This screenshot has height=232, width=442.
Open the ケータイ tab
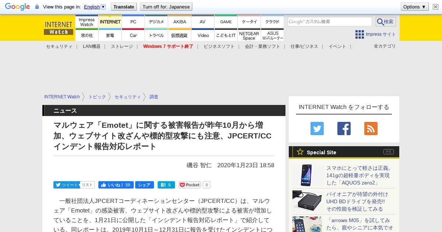point(249,22)
